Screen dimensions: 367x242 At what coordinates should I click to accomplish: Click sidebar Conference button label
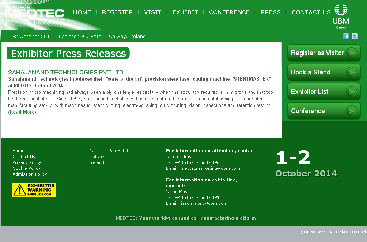308,111
